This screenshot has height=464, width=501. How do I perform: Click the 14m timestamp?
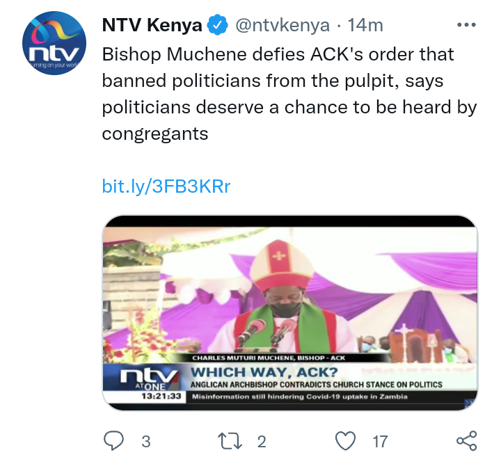(365, 25)
